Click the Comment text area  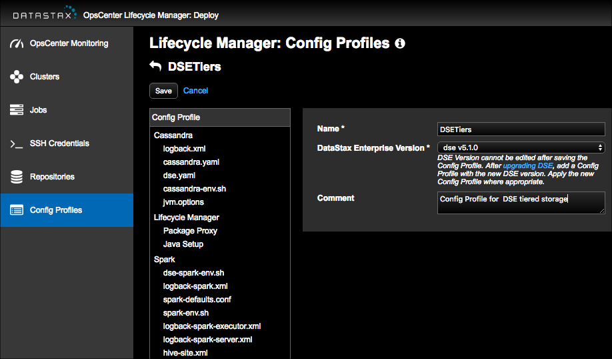tap(521, 203)
